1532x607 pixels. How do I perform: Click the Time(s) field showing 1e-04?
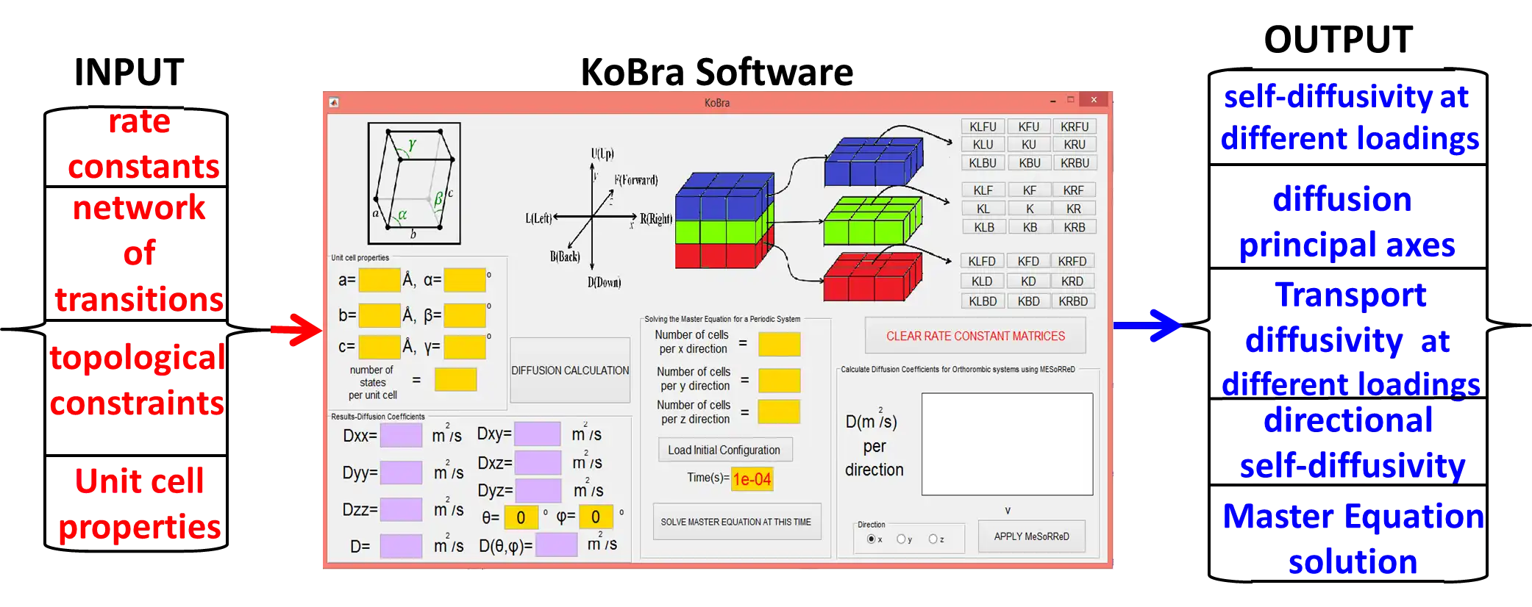752,479
